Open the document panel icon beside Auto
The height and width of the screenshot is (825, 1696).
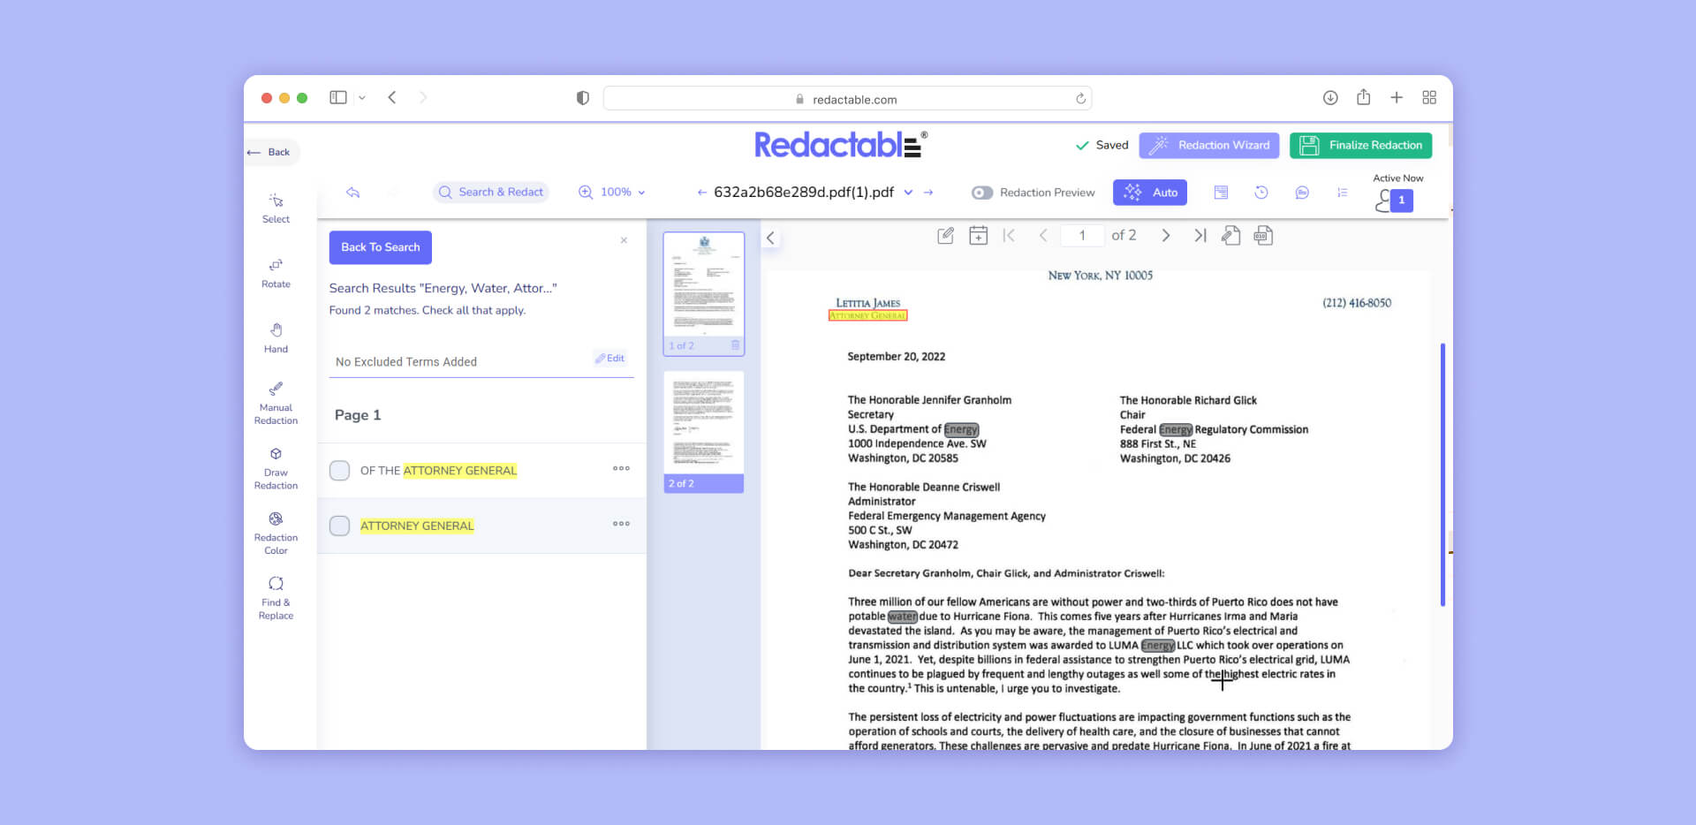tap(1221, 193)
